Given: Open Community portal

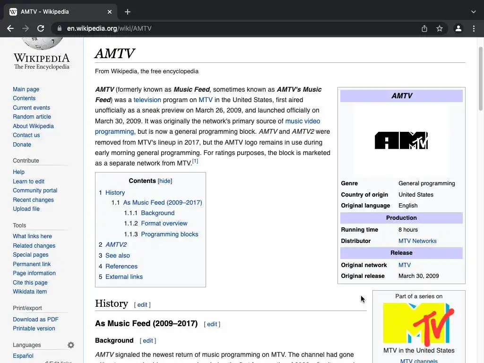Looking at the screenshot, I should coord(35,190).
